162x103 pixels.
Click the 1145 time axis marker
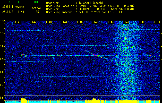80,22
